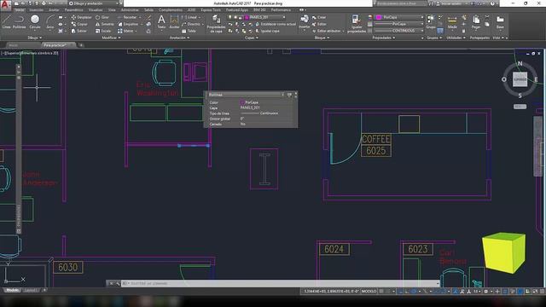The width and height of the screenshot is (546, 307).
Task: Expand the Dibujo panel
Action: coord(34,38)
